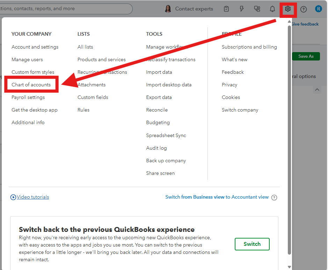
Task: Click the Video tutorials play icon
Action: 13,197
